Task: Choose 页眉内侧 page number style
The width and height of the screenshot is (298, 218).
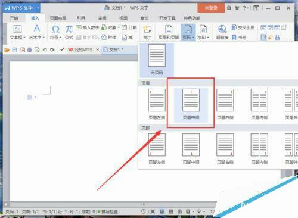Action: pos(259,104)
